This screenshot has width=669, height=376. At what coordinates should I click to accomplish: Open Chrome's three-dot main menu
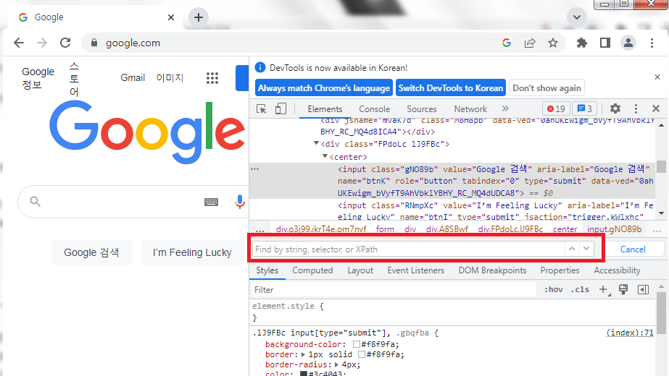(x=652, y=43)
